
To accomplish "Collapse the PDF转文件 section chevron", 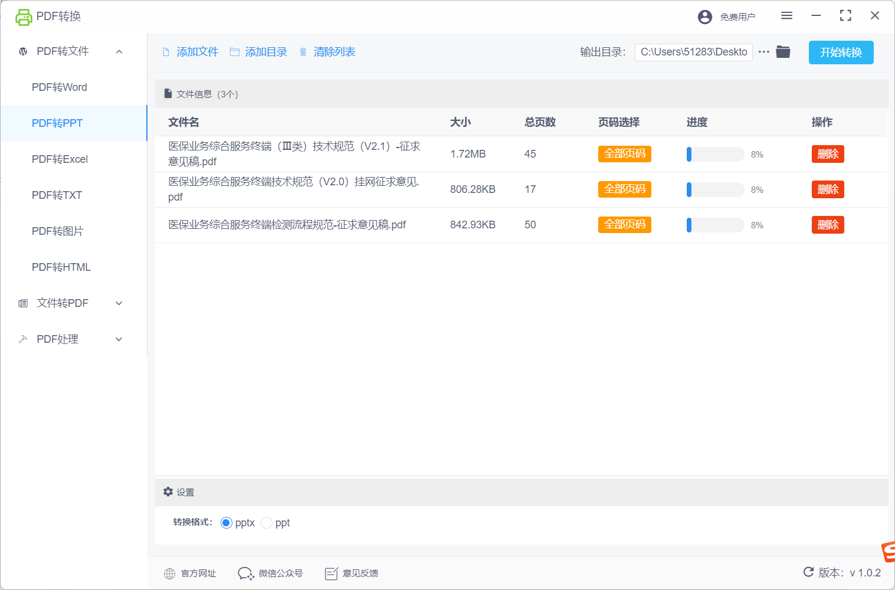I will click(119, 52).
